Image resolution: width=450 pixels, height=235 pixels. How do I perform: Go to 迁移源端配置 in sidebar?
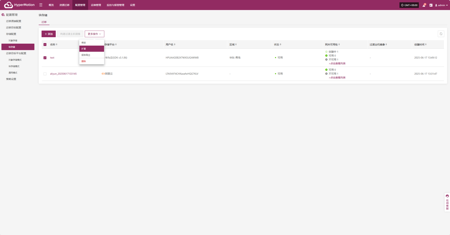(x=13, y=21)
